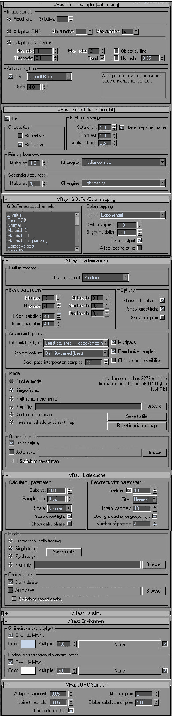This screenshot has width=172, height=716.
Task: Click the Saturation value field
Action: click(x=104, y=127)
